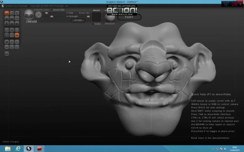Switch to PAINT mode

click(x=129, y=17)
